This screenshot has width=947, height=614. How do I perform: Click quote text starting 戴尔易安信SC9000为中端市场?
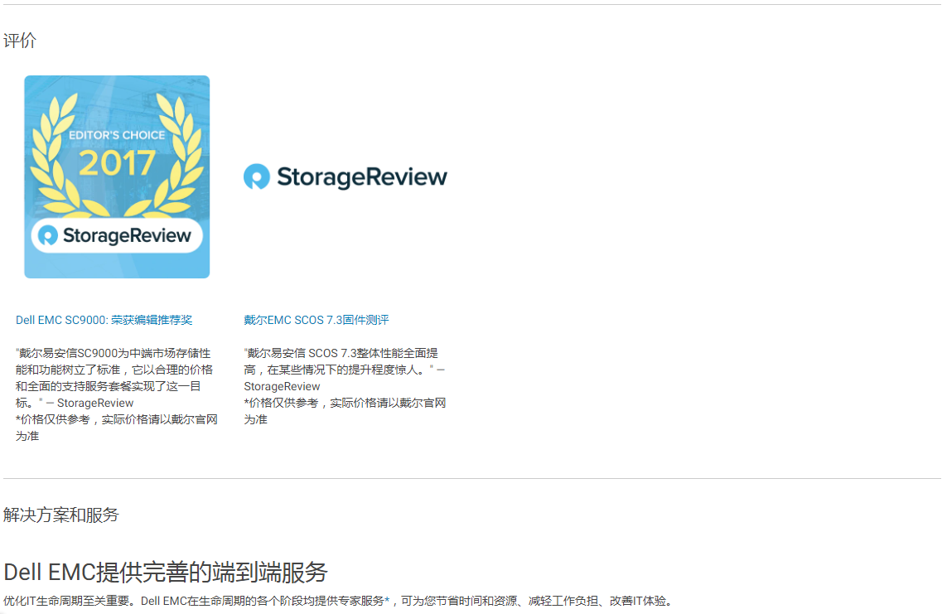[x=114, y=378]
